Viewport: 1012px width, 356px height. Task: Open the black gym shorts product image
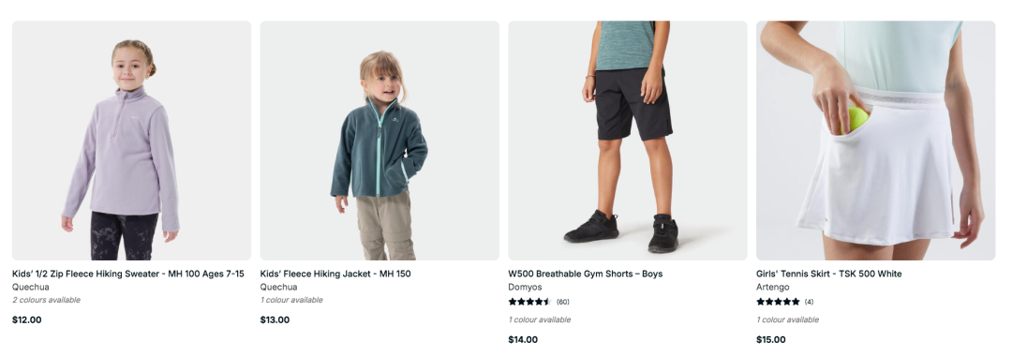click(627, 141)
